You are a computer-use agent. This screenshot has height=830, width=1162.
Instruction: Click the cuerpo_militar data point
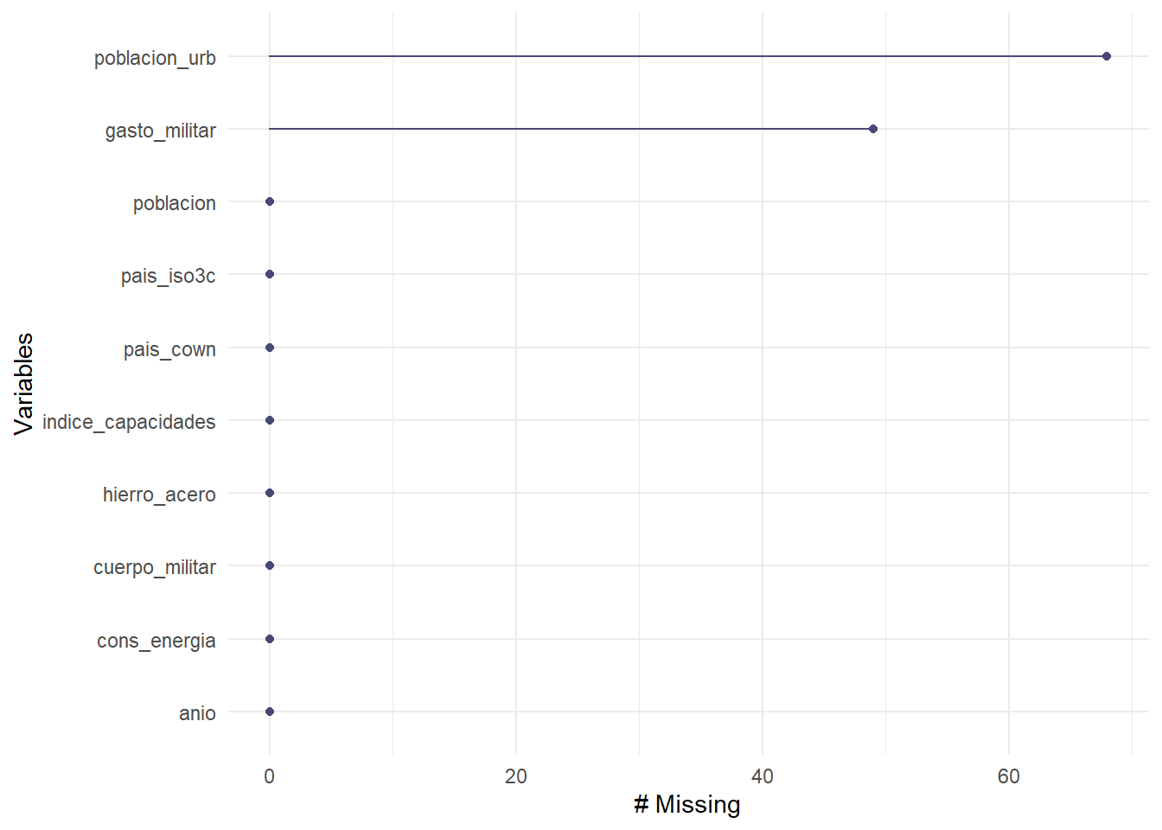pyautogui.click(x=270, y=565)
